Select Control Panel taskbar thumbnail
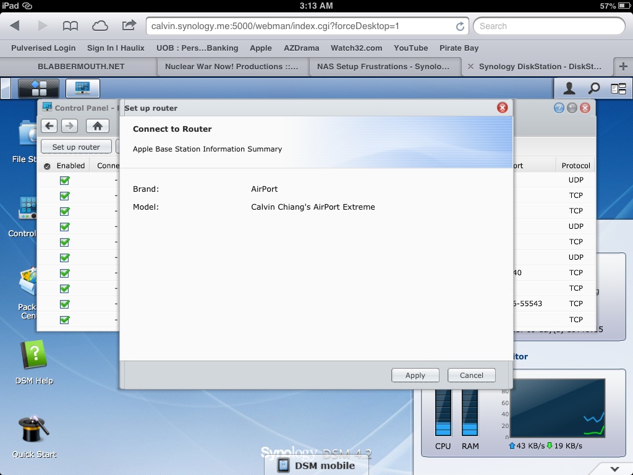The width and height of the screenshot is (633, 475). [82, 88]
